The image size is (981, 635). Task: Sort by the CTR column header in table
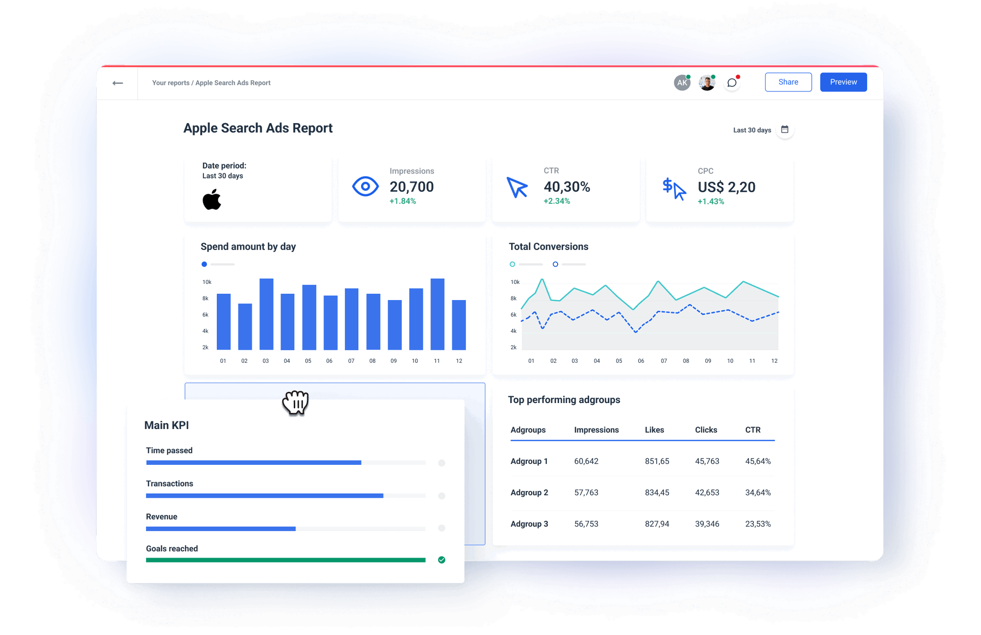tap(753, 430)
